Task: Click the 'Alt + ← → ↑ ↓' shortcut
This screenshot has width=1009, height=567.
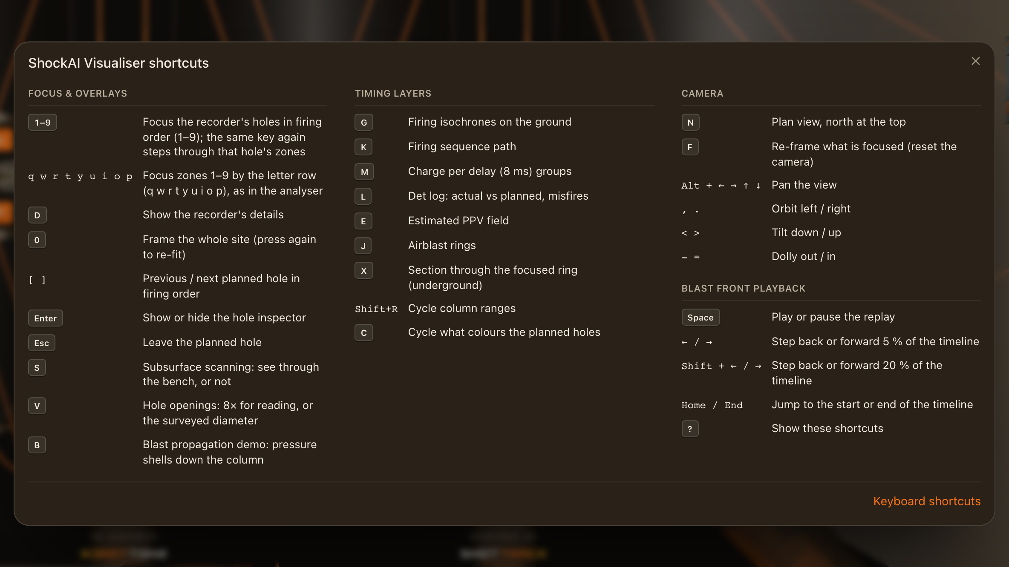Action: click(x=721, y=186)
